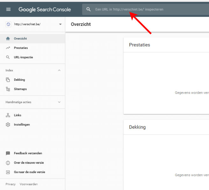
Task: Open the Voorwaarden link
Action: (x=29, y=184)
